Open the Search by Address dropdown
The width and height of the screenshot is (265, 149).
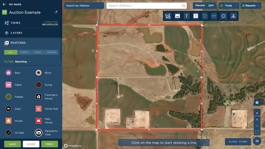click(84, 5)
